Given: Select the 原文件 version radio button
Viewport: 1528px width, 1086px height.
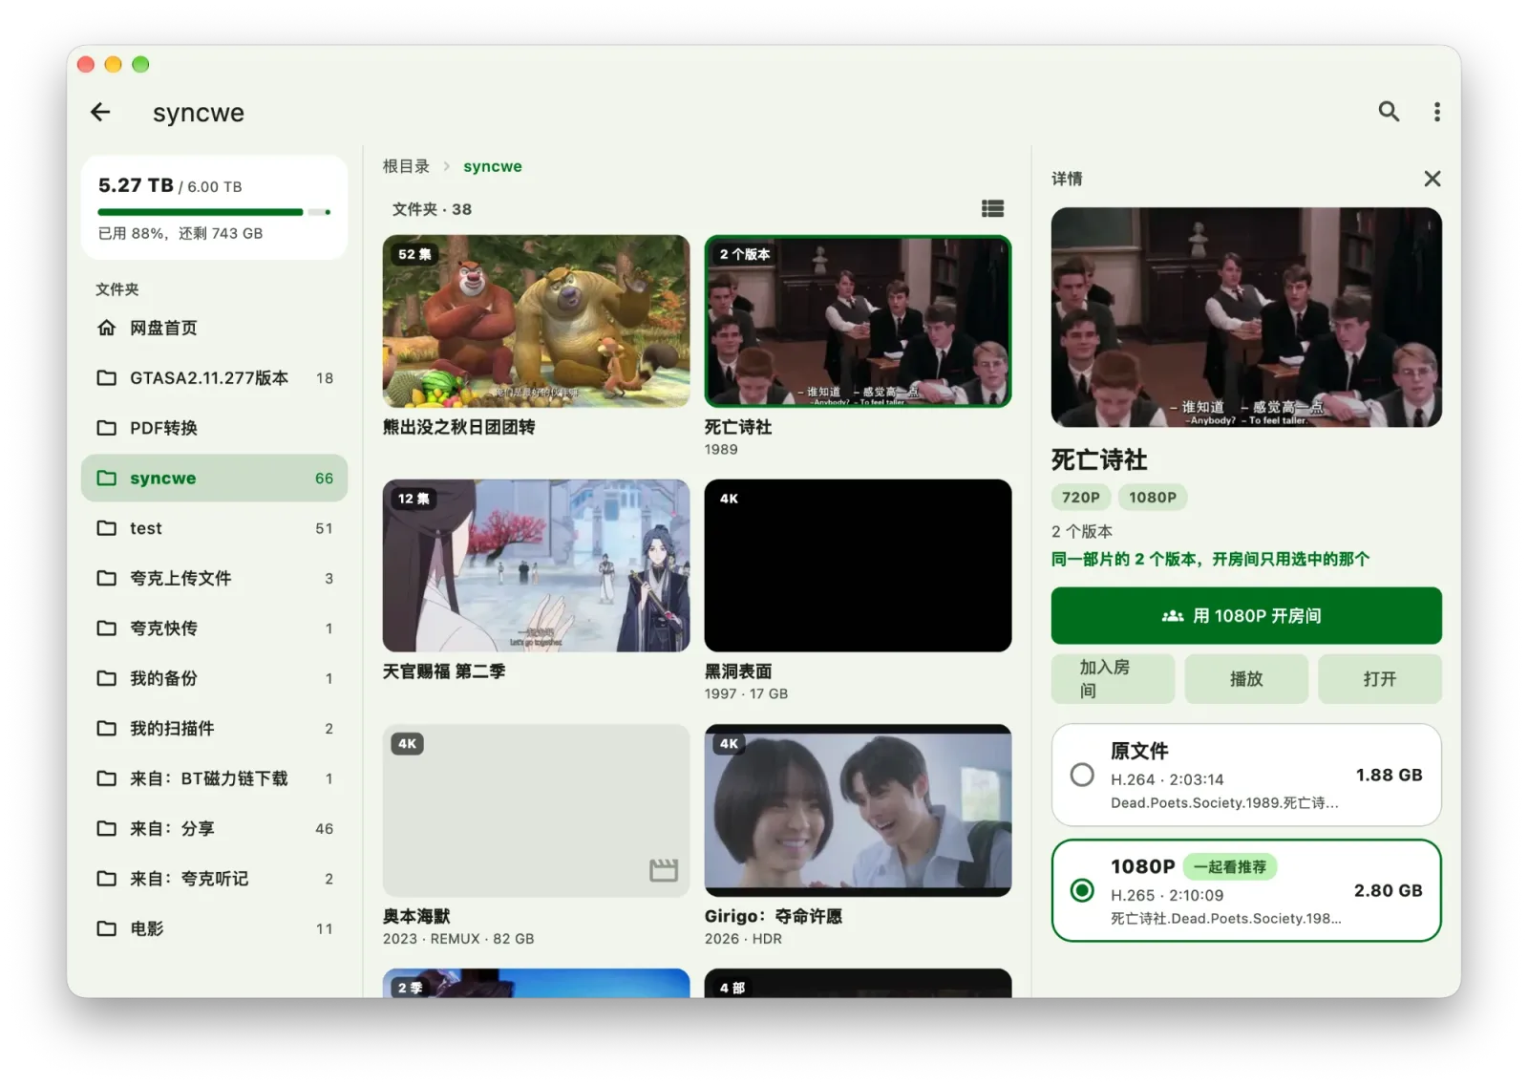Looking at the screenshot, I should click(1082, 775).
